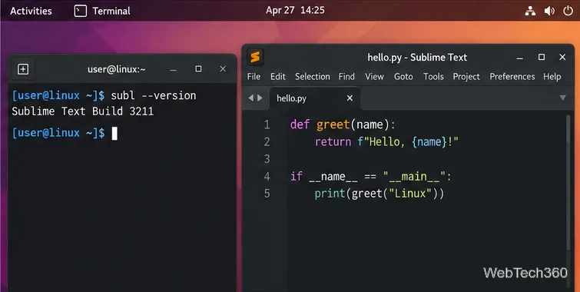Open the Goto menu
The width and height of the screenshot is (580, 292).
(403, 77)
